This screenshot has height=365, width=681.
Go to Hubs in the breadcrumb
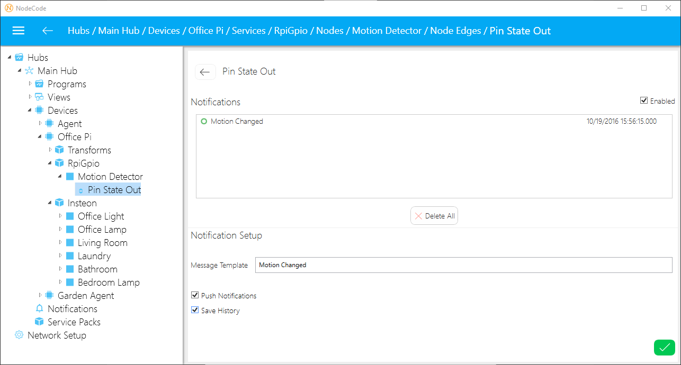pos(78,31)
